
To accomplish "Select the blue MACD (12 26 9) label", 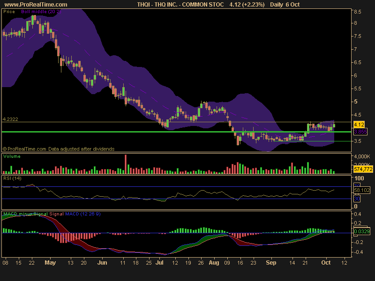I will [83, 214].
